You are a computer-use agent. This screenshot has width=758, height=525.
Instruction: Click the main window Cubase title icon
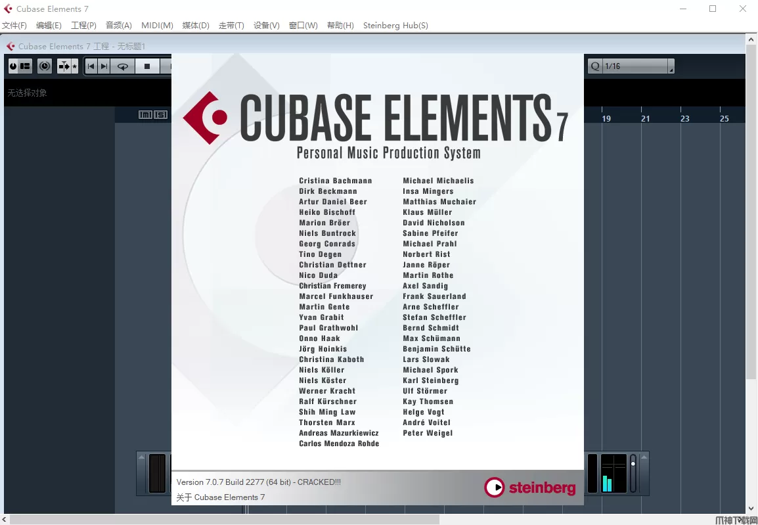click(8, 9)
